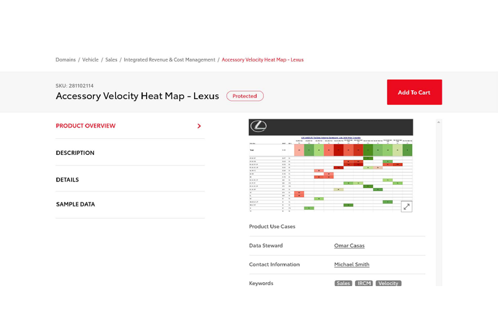
Task: Click the Add To Cart button
Action: (414, 92)
